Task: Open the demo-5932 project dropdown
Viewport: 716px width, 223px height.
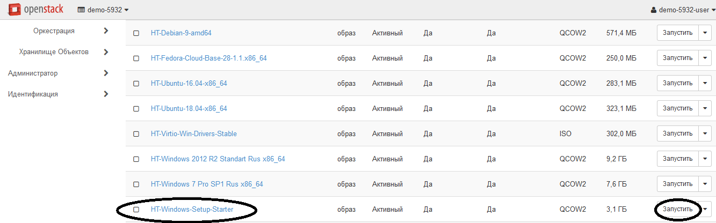Action: (103, 10)
